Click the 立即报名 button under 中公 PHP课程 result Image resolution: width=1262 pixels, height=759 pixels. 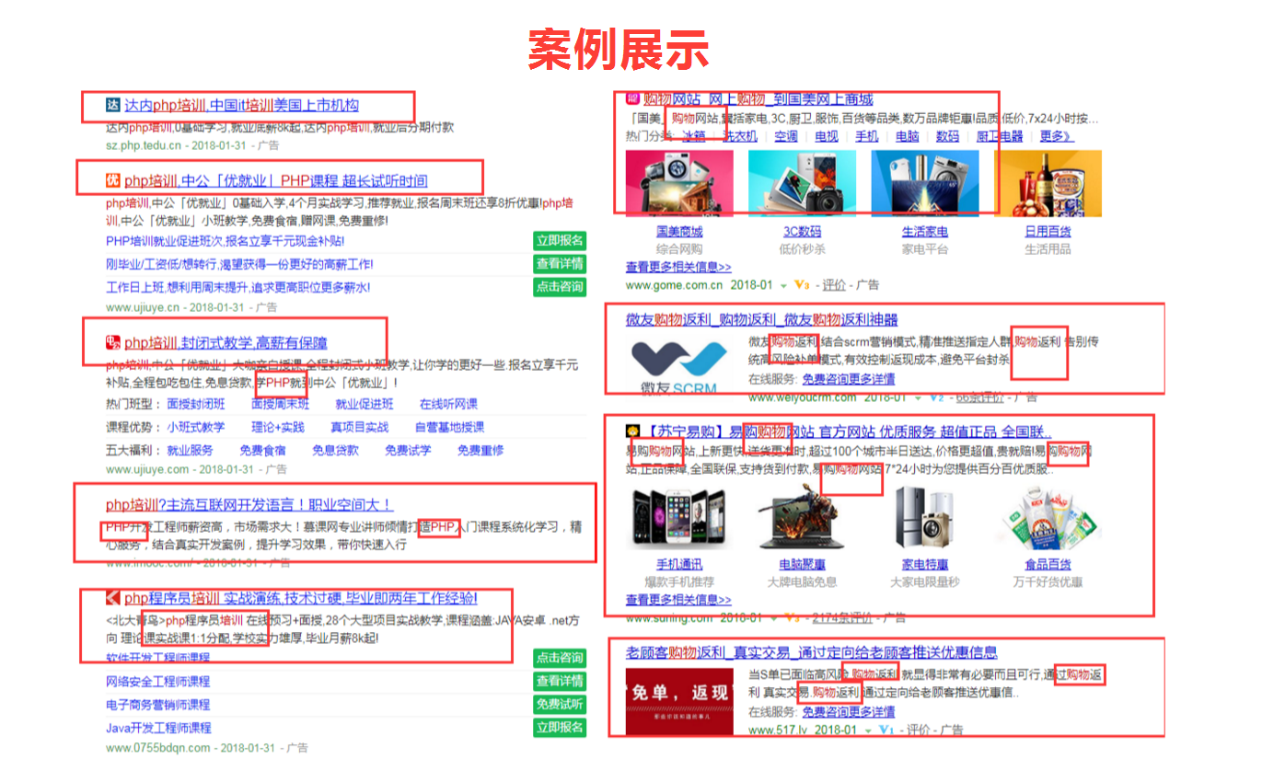point(560,241)
